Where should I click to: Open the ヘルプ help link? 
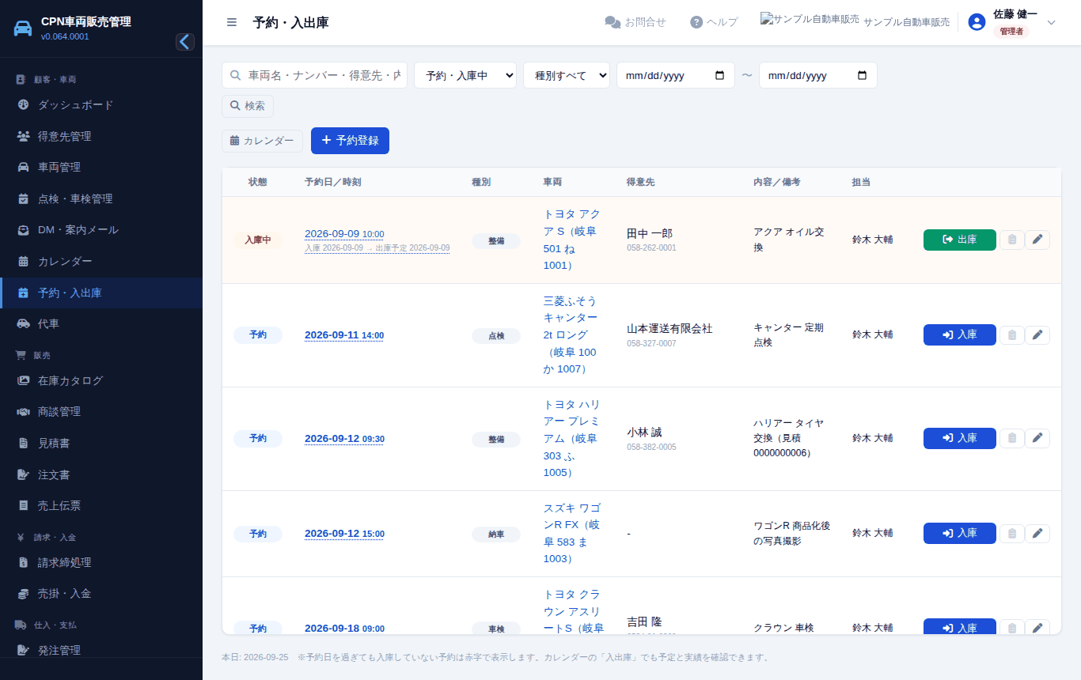tap(714, 22)
